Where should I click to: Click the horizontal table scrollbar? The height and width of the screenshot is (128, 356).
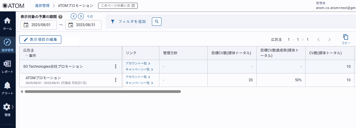103,92
